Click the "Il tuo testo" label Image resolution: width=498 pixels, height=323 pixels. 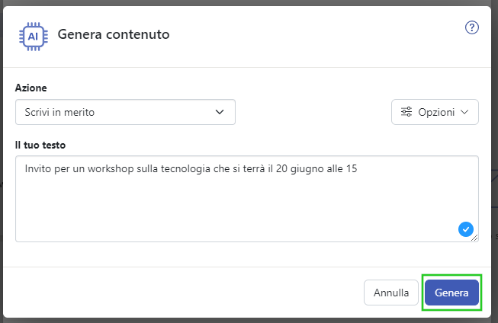pos(40,145)
